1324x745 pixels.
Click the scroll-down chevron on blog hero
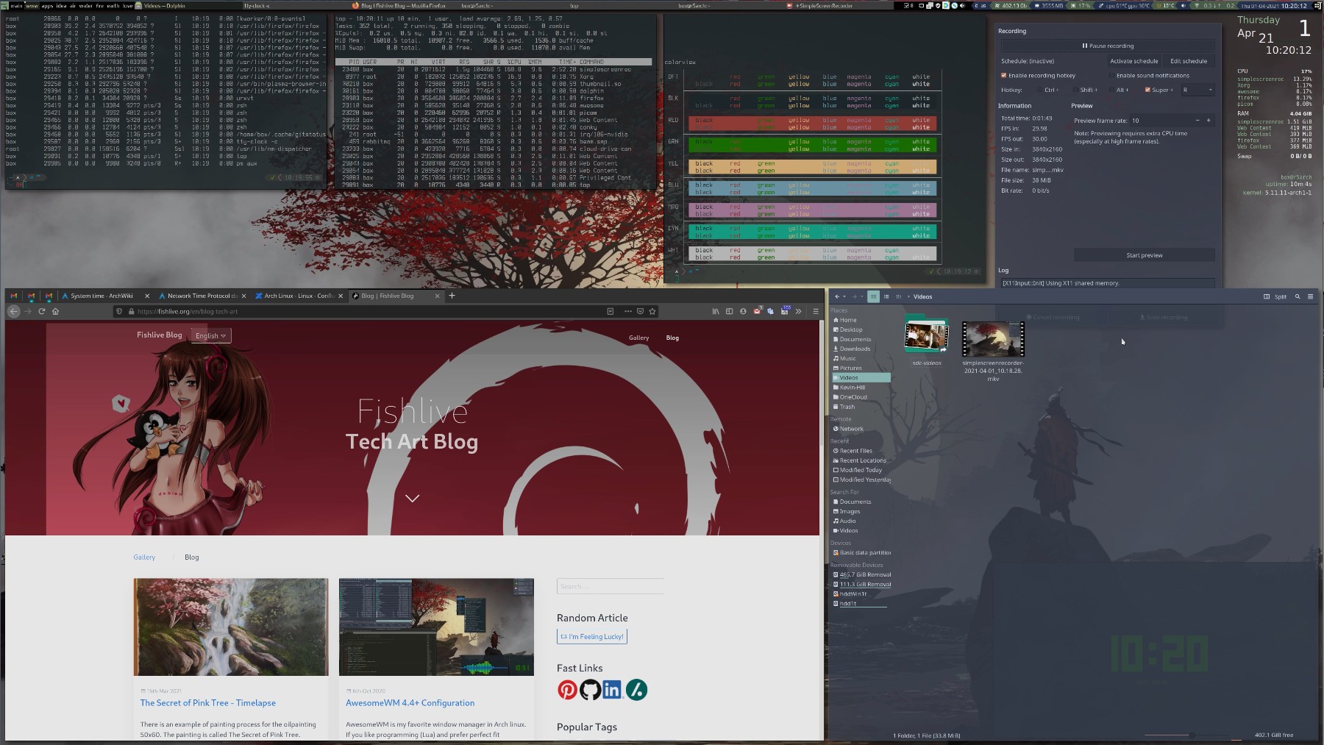(x=412, y=499)
